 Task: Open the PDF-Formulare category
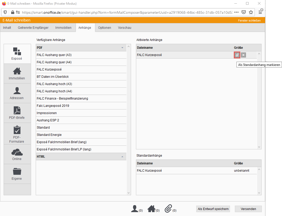tap(17, 134)
